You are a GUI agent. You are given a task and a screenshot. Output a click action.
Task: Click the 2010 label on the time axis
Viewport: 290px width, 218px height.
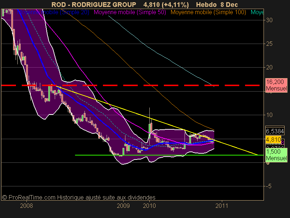pyautogui.click(x=149, y=206)
